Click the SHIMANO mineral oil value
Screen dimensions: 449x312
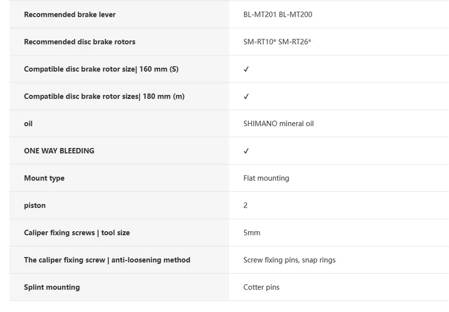[x=278, y=124]
